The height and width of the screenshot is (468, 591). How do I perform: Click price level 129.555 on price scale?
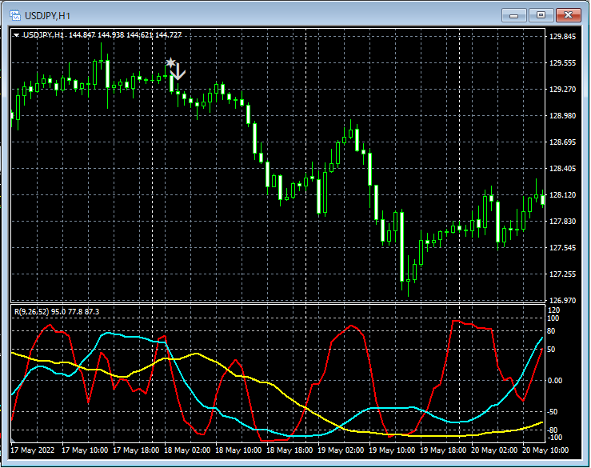562,63
